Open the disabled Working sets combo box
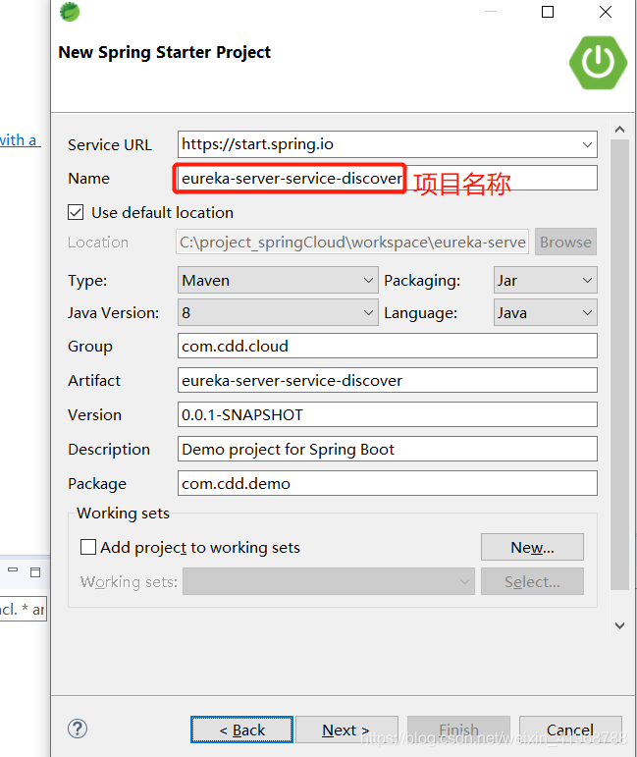Image resolution: width=637 pixels, height=757 pixels. pos(328,581)
